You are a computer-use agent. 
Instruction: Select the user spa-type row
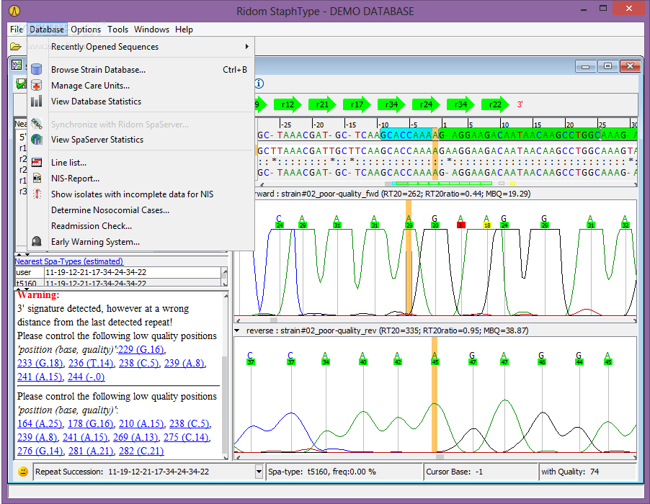(119, 272)
